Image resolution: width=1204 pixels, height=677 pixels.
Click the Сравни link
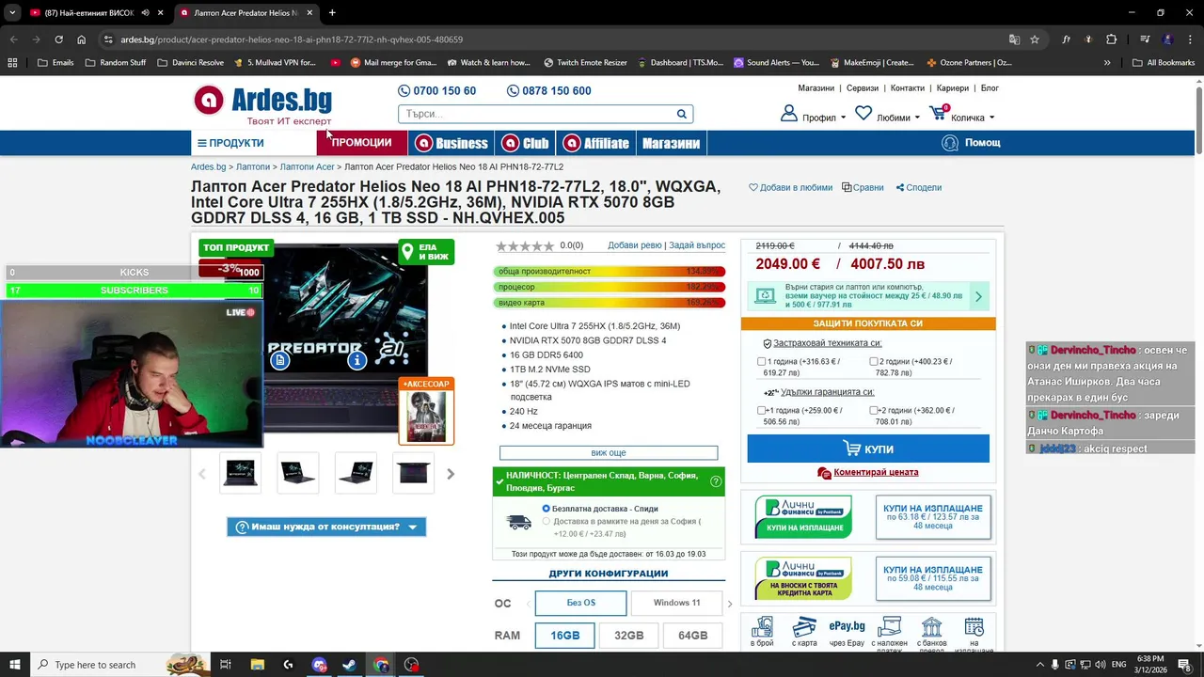point(863,187)
